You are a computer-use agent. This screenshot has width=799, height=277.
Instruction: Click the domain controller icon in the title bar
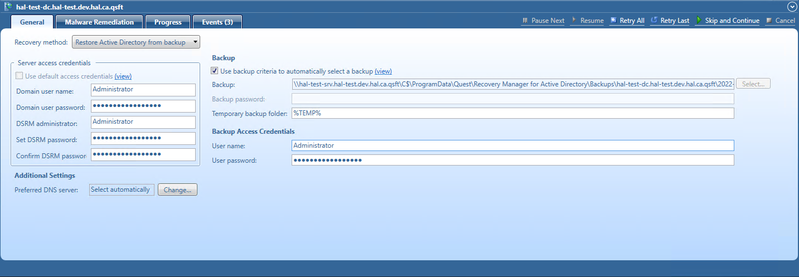pyautogui.click(x=8, y=7)
